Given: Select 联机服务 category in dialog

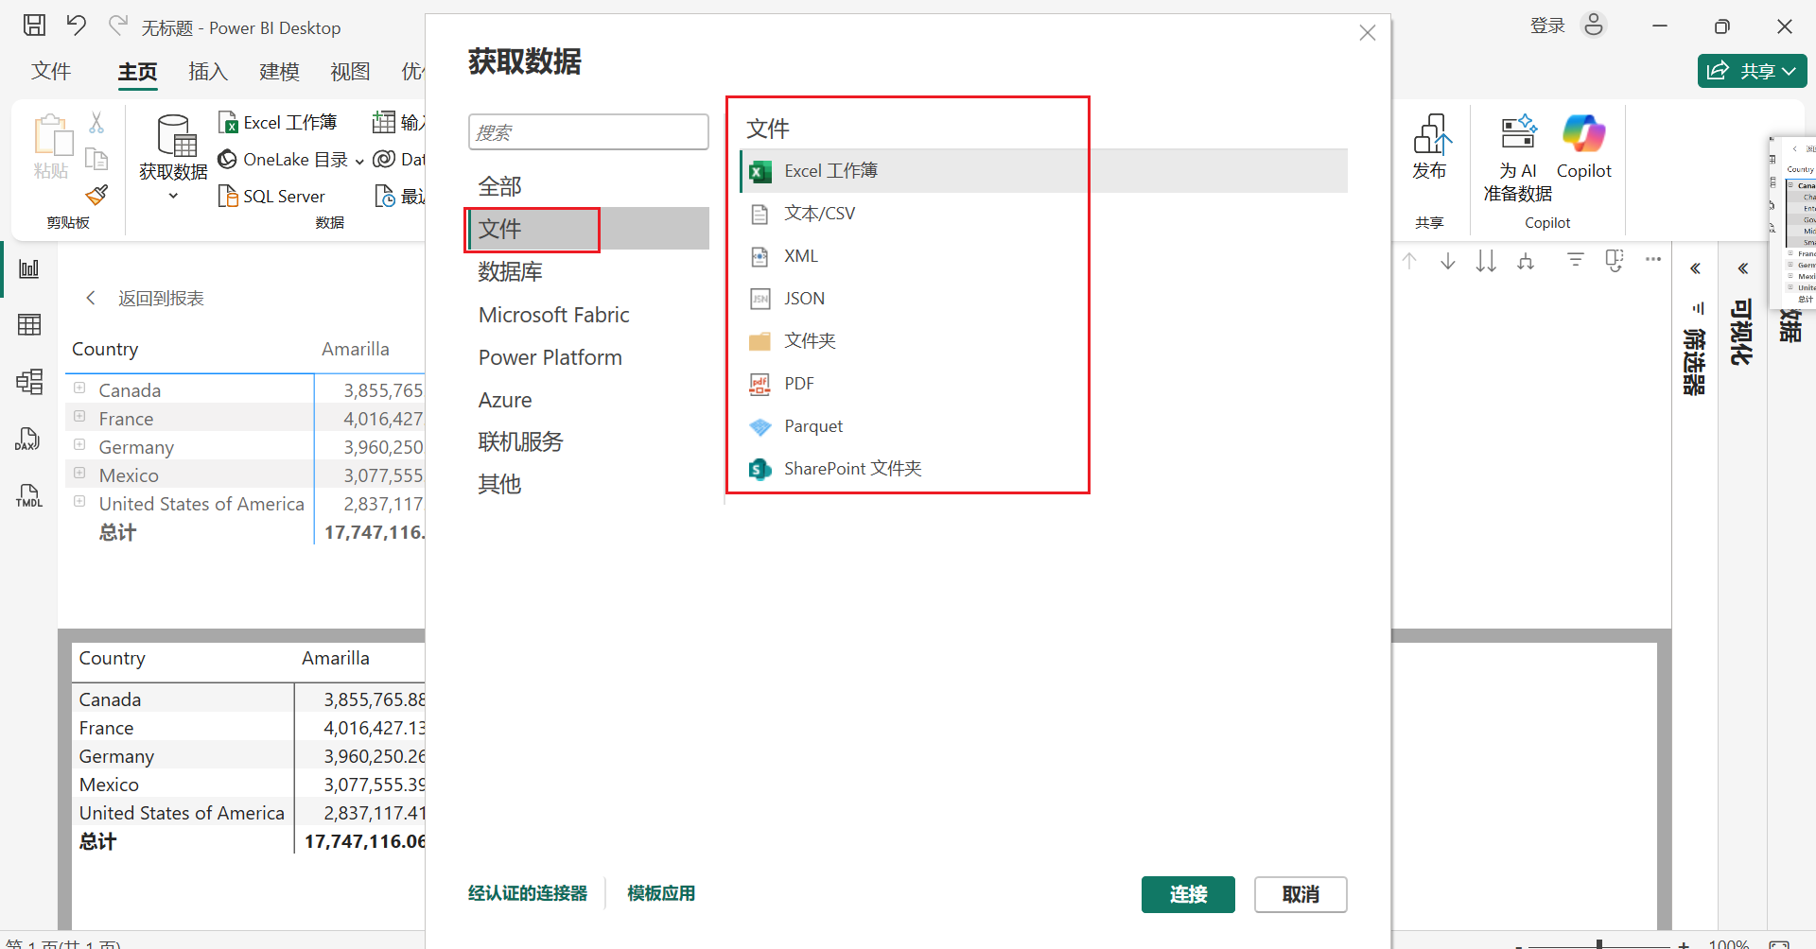Looking at the screenshot, I should [588, 442].
